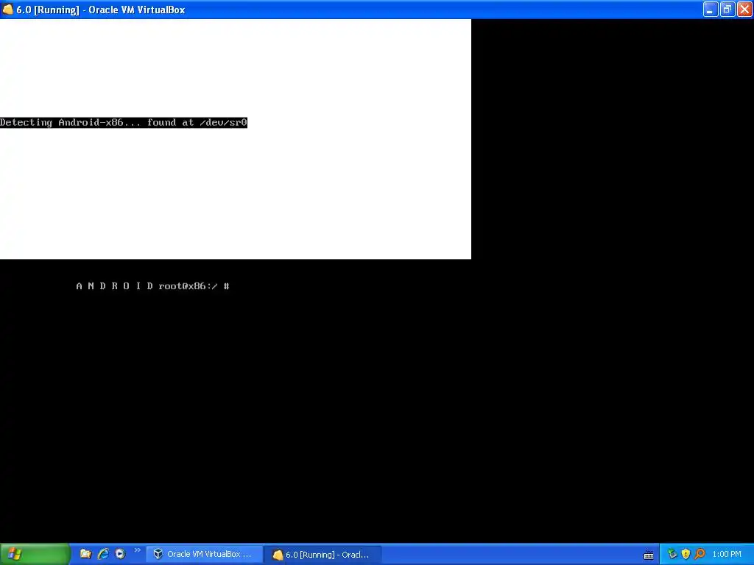Click the 'Detecting Android-x86... found at /dev/sr0' line
754x565 pixels.
124,123
